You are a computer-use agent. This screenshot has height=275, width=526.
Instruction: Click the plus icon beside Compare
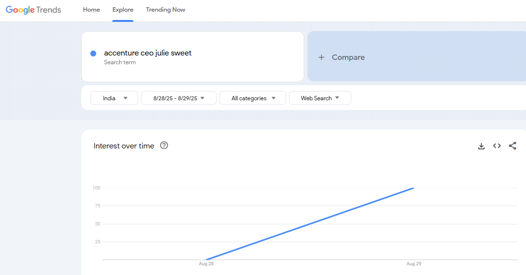[x=321, y=57]
